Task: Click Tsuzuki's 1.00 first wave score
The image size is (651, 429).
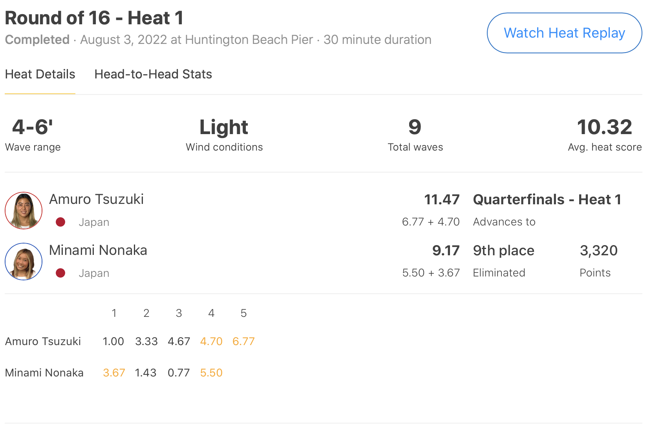Action: (113, 341)
